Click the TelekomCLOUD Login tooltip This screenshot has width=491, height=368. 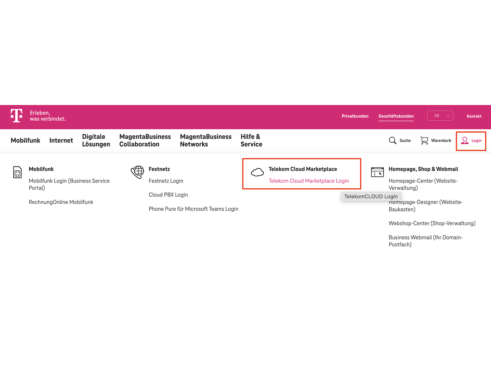click(371, 196)
